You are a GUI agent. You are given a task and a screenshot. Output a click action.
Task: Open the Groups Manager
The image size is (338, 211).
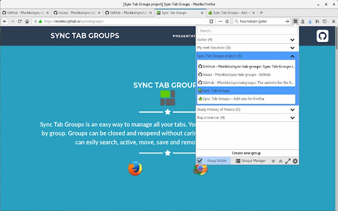coord(250,161)
